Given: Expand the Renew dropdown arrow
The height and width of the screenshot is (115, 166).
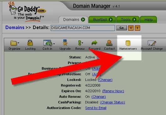Looking at the screenshot, I should click(x=82, y=43).
